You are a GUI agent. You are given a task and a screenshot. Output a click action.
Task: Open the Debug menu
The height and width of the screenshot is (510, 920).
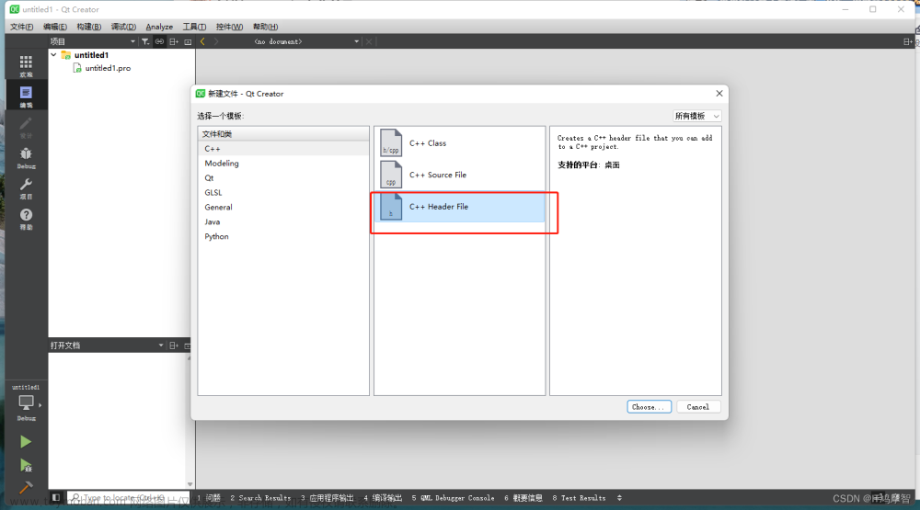(x=124, y=27)
